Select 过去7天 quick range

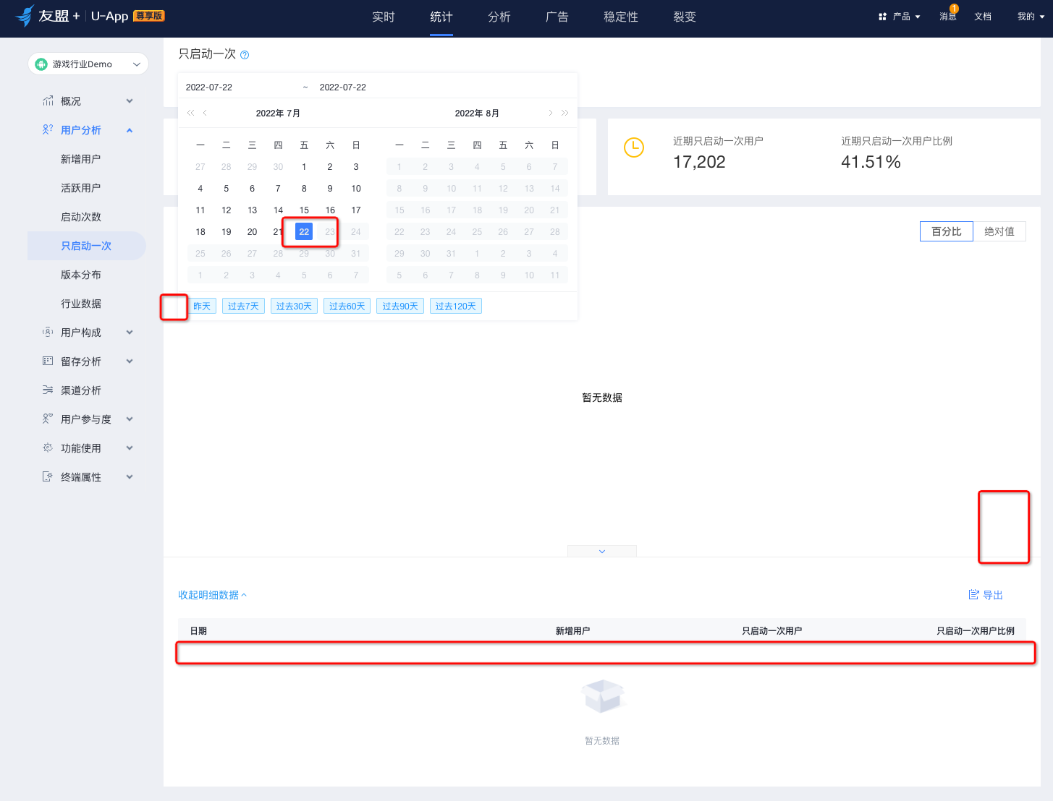point(243,307)
